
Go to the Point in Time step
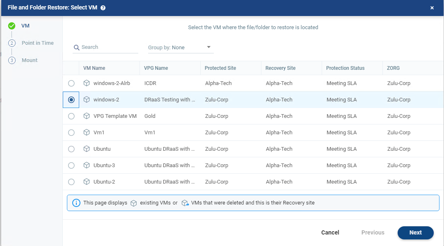[x=37, y=43]
